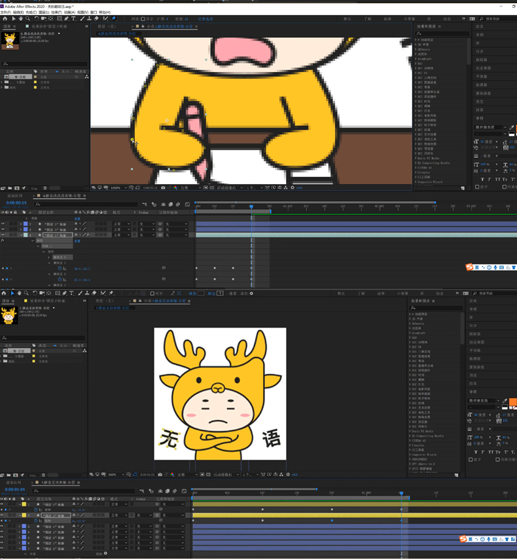Image resolution: width=517 pixels, height=560 pixels.
Task: Select the 默认 workspace in upper toolbar
Action: tap(347, 19)
